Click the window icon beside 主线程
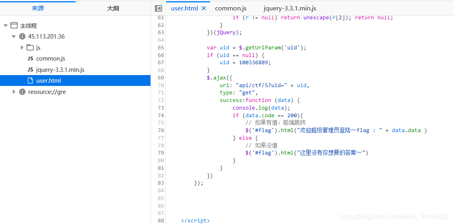453x224 pixels. pyautogui.click(x=14, y=26)
